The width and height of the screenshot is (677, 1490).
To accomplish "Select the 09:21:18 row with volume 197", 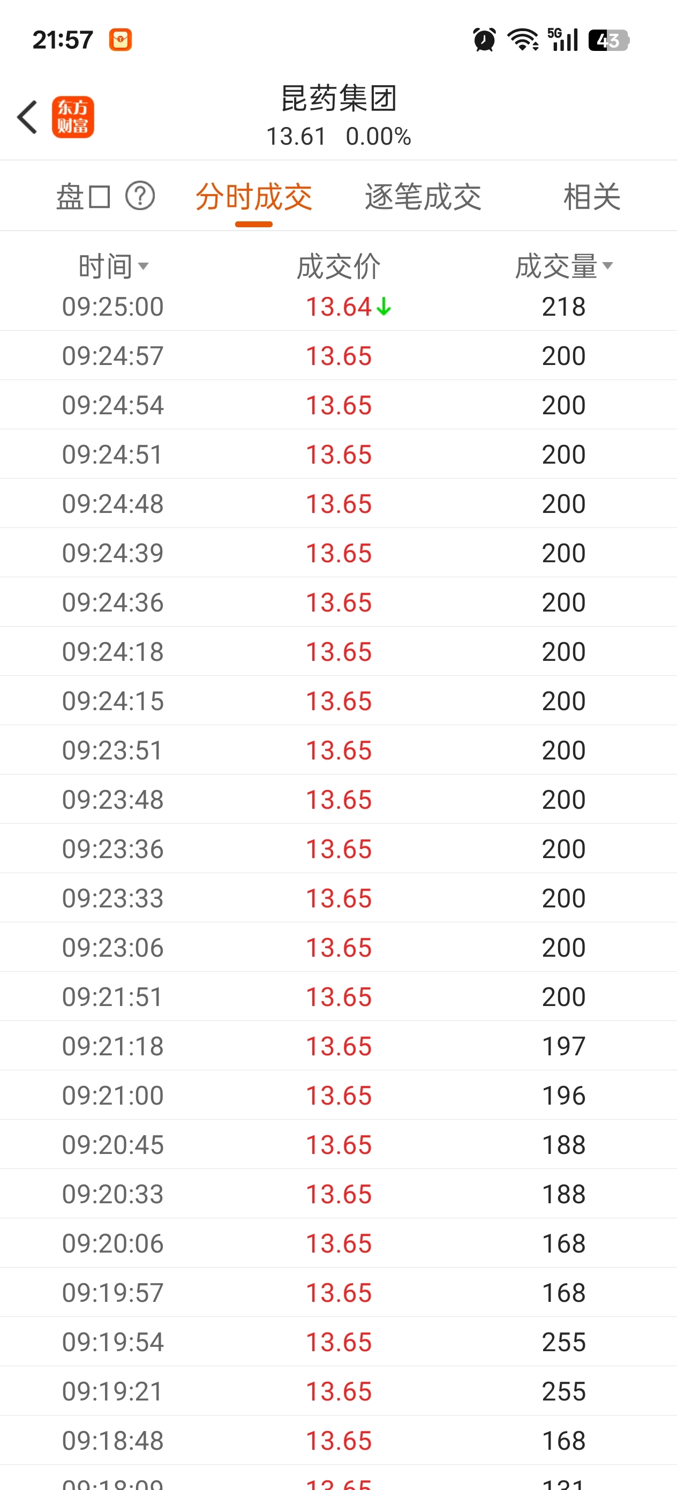I will 338,1046.
